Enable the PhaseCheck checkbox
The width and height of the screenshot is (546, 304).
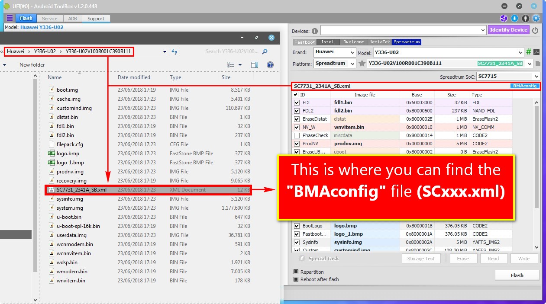(x=297, y=136)
